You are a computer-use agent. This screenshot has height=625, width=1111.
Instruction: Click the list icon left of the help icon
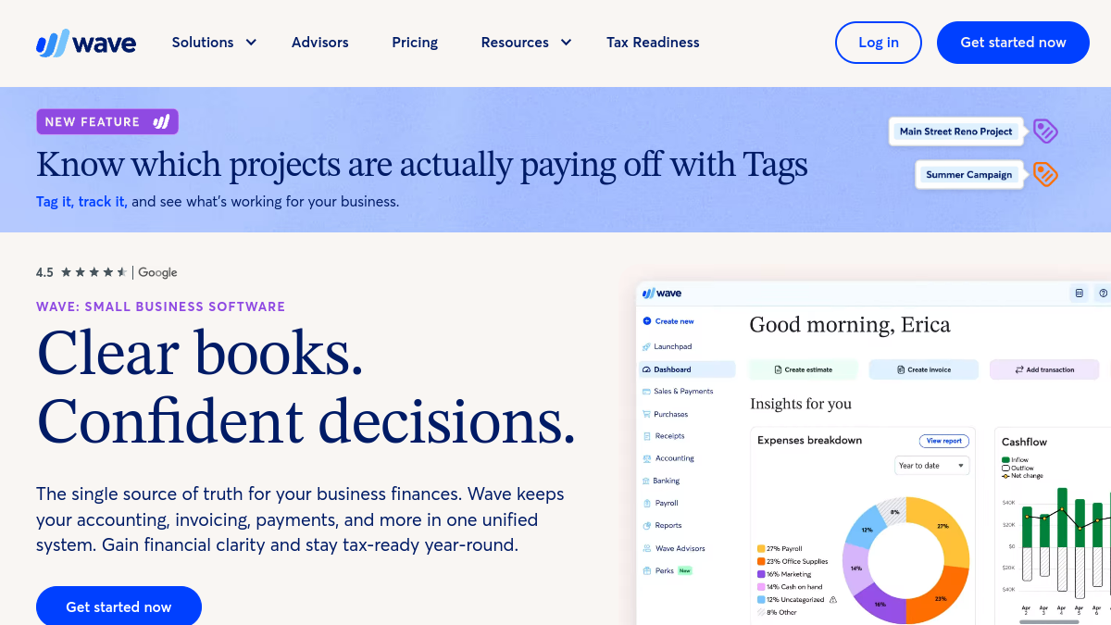1079,294
